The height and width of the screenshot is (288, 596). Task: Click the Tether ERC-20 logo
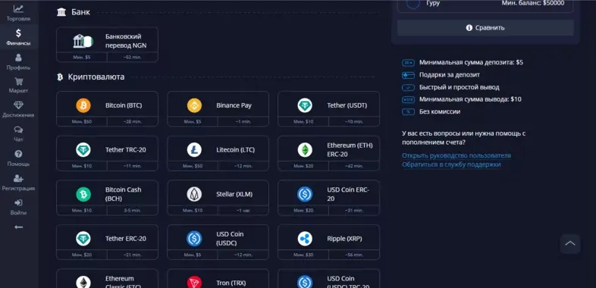(83, 239)
